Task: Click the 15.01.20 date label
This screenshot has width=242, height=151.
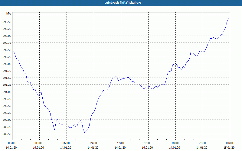Action: (229, 148)
